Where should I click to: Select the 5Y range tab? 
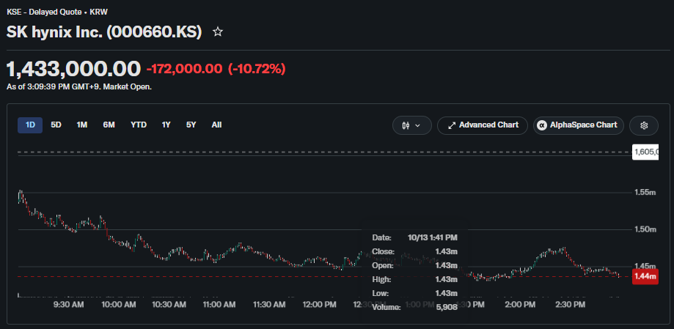pos(191,125)
